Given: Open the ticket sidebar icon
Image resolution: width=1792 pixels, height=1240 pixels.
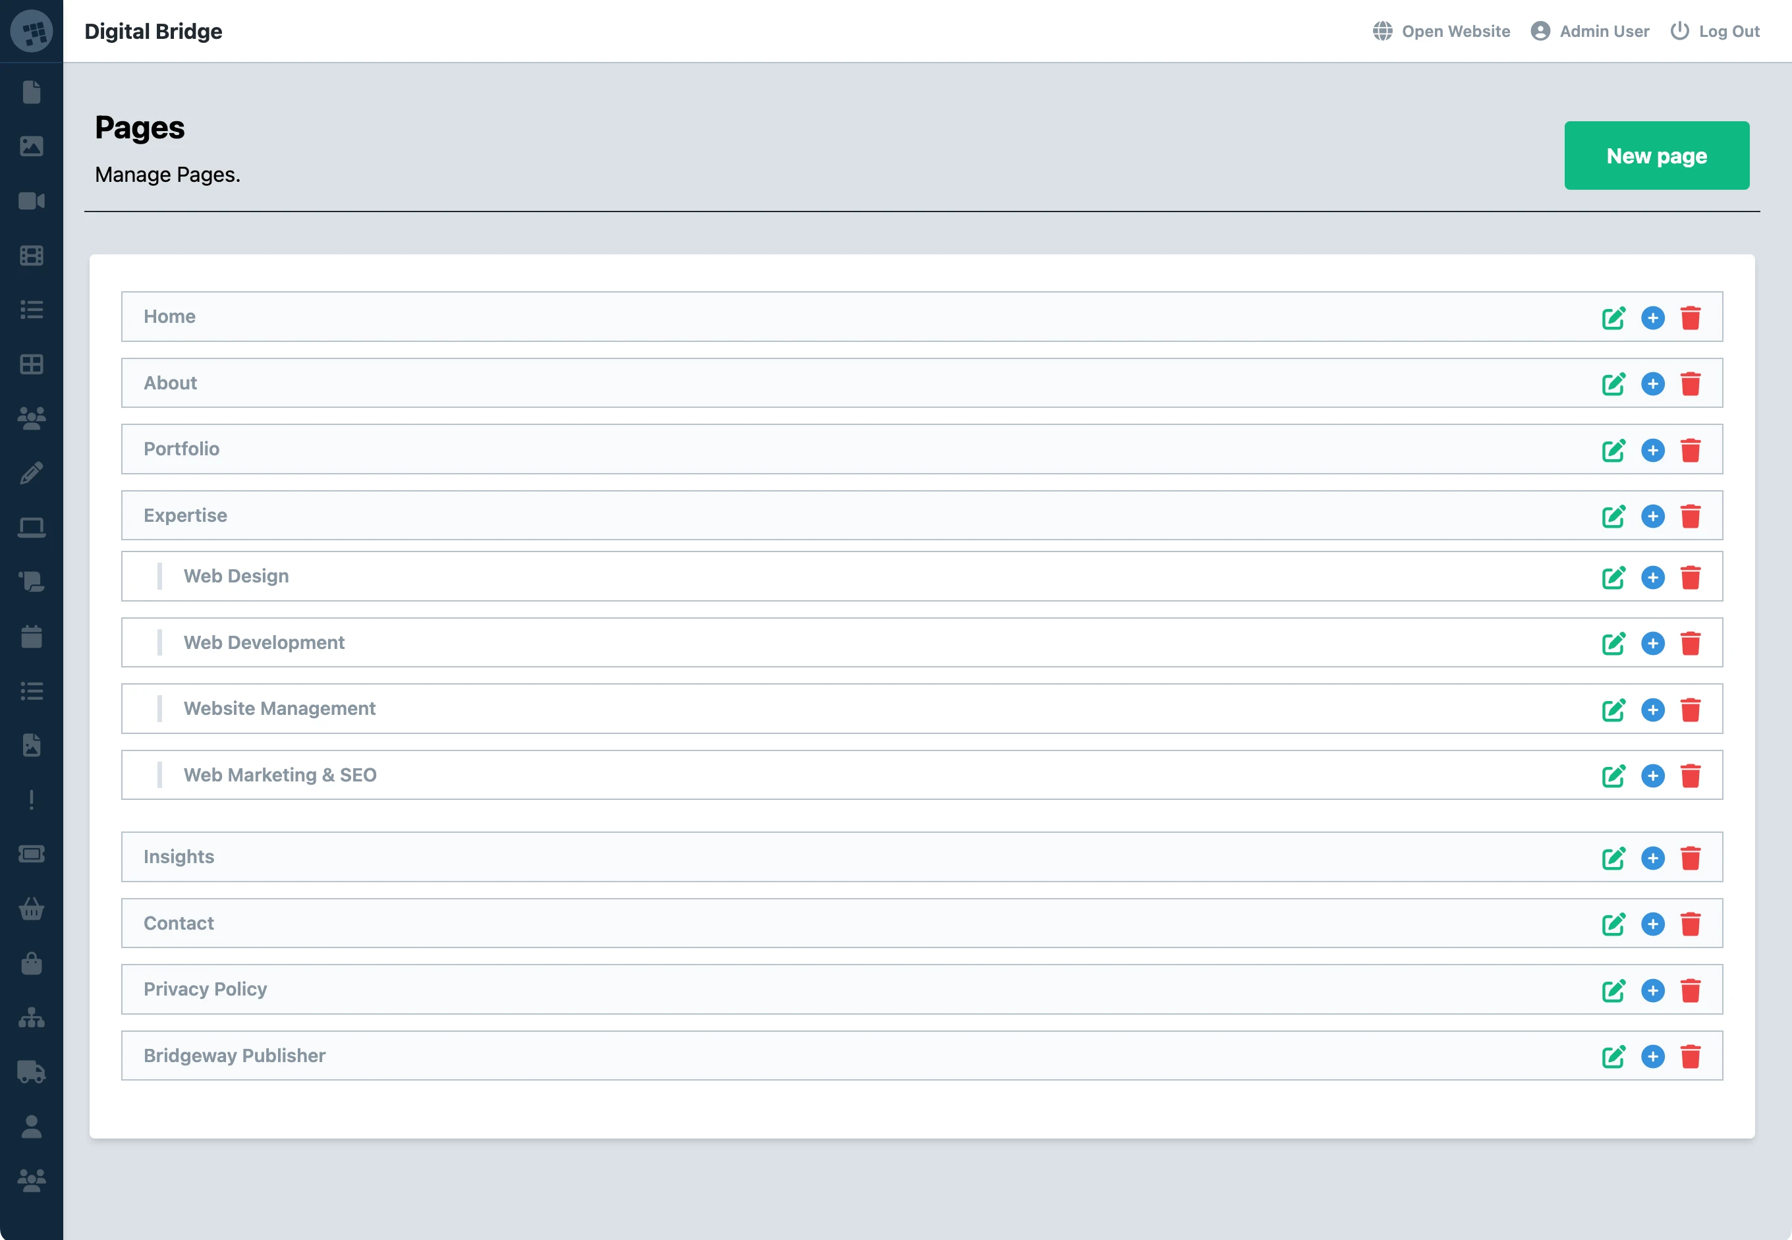Looking at the screenshot, I should [x=31, y=854].
